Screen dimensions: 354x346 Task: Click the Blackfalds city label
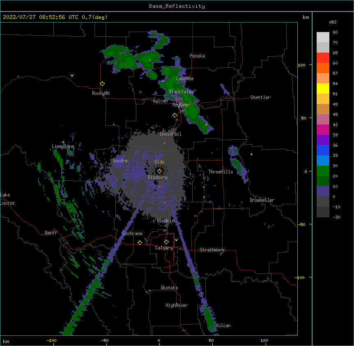181,92
